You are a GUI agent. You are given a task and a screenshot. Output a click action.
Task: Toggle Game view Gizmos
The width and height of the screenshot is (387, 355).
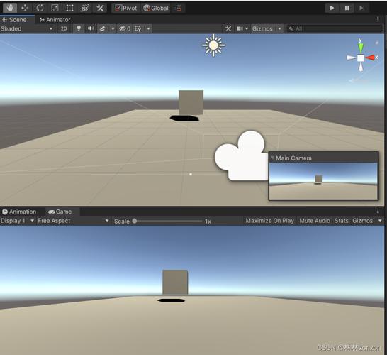click(x=363, y=221)
